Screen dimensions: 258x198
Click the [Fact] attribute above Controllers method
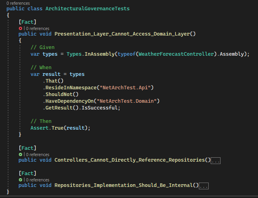pyautogui.click(x=28, y=148)
